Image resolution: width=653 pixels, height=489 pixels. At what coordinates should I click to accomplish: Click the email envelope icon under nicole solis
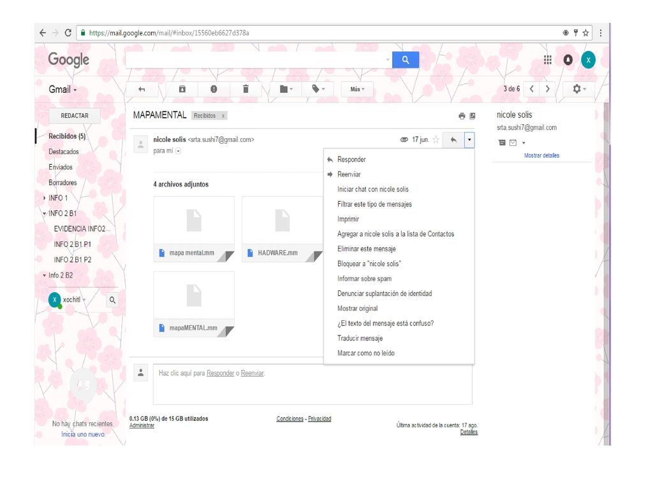click(513, 143)
